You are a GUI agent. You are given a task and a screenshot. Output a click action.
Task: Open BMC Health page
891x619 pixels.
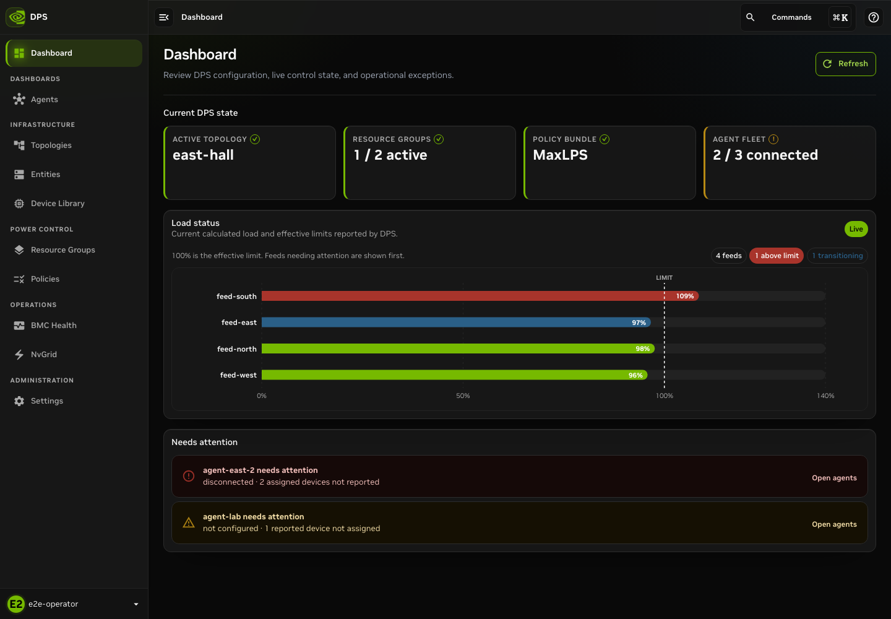74,326
